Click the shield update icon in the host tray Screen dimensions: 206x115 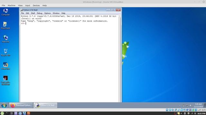coord(189,113)
